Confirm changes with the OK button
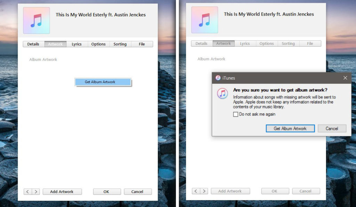The image size is (356, 207). click(107, 191)
